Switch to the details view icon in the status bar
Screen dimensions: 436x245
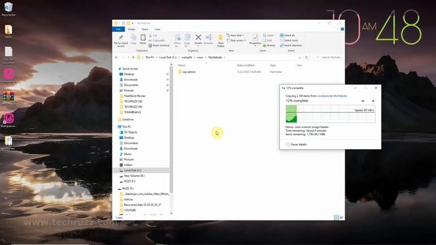[x=336, y=217]
